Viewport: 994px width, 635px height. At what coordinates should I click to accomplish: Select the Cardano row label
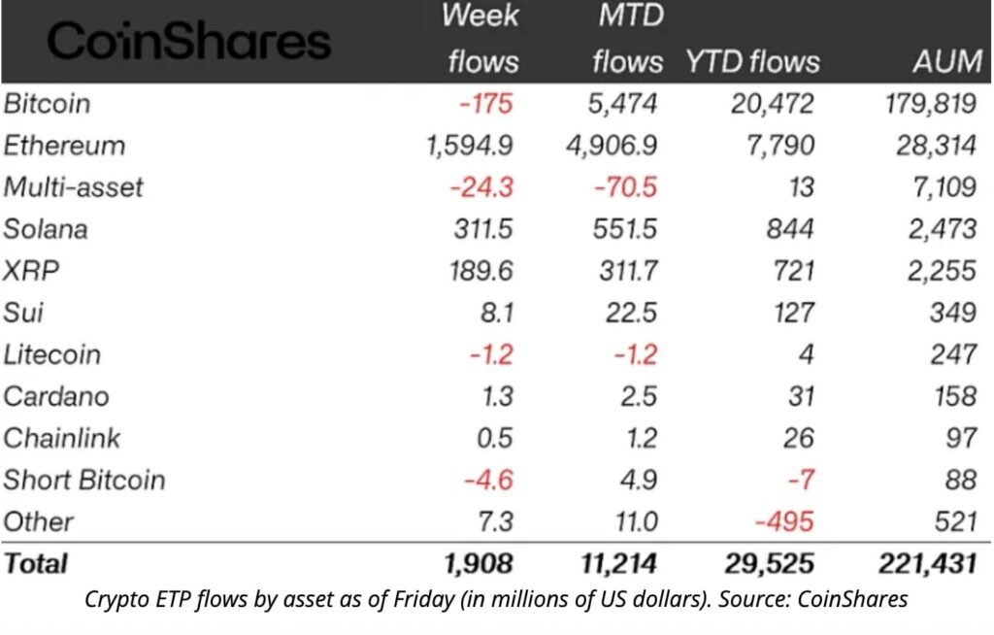(56, 396)
